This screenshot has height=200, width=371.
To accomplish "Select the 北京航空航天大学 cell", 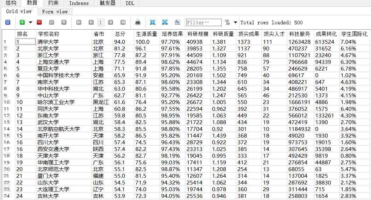I will point(64,129).
